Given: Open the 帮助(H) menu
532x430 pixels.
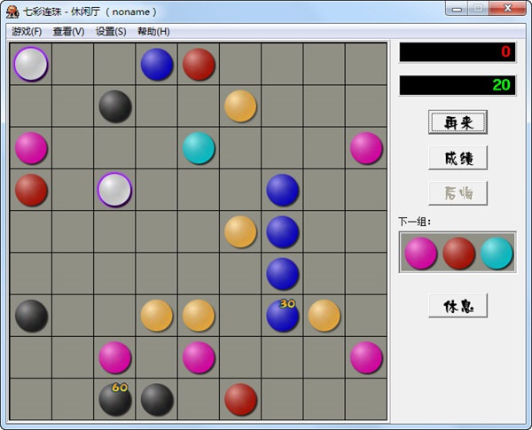Looking at the screenshot, I should 153,31.
